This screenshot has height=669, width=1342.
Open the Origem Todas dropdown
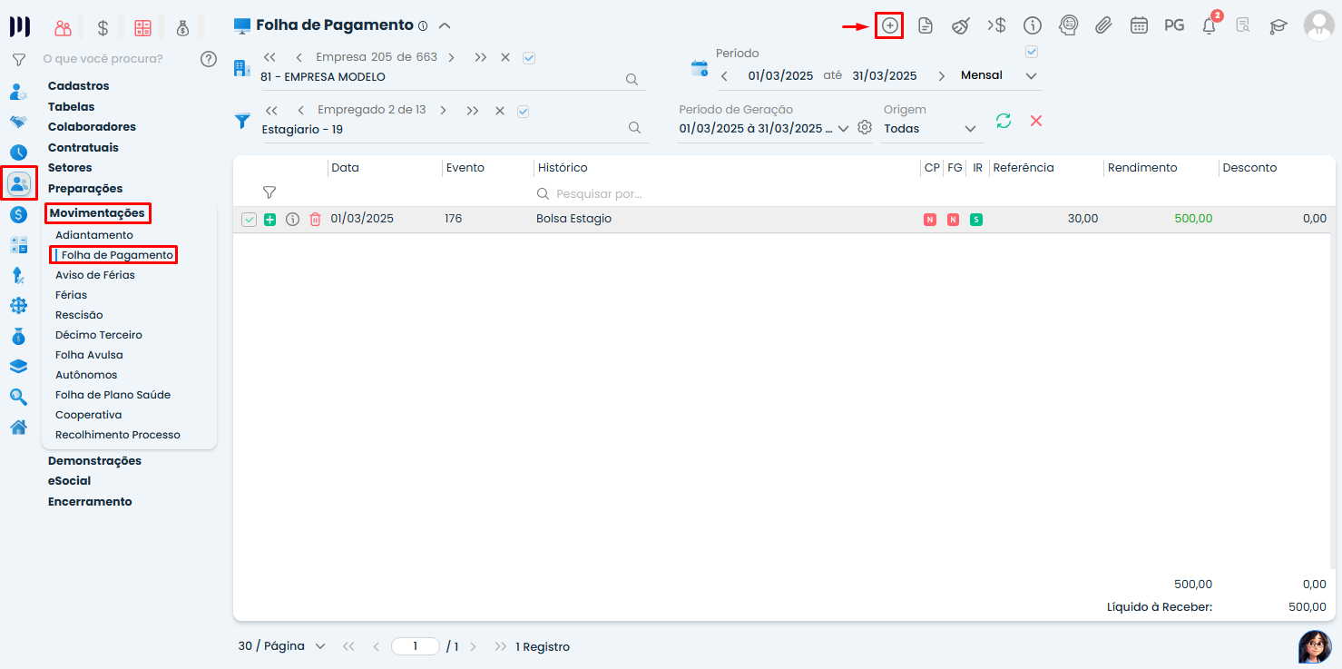click(x=970, y=129)
